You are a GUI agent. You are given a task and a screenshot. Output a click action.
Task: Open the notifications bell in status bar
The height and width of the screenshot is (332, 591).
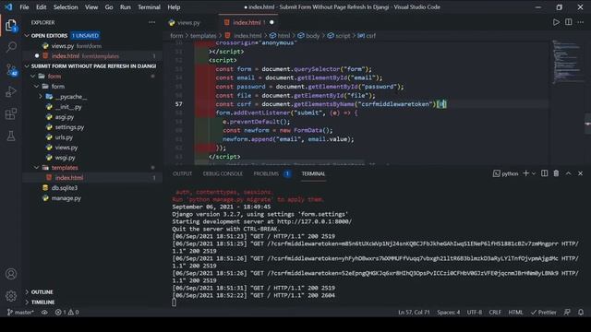tap(581, 312)
